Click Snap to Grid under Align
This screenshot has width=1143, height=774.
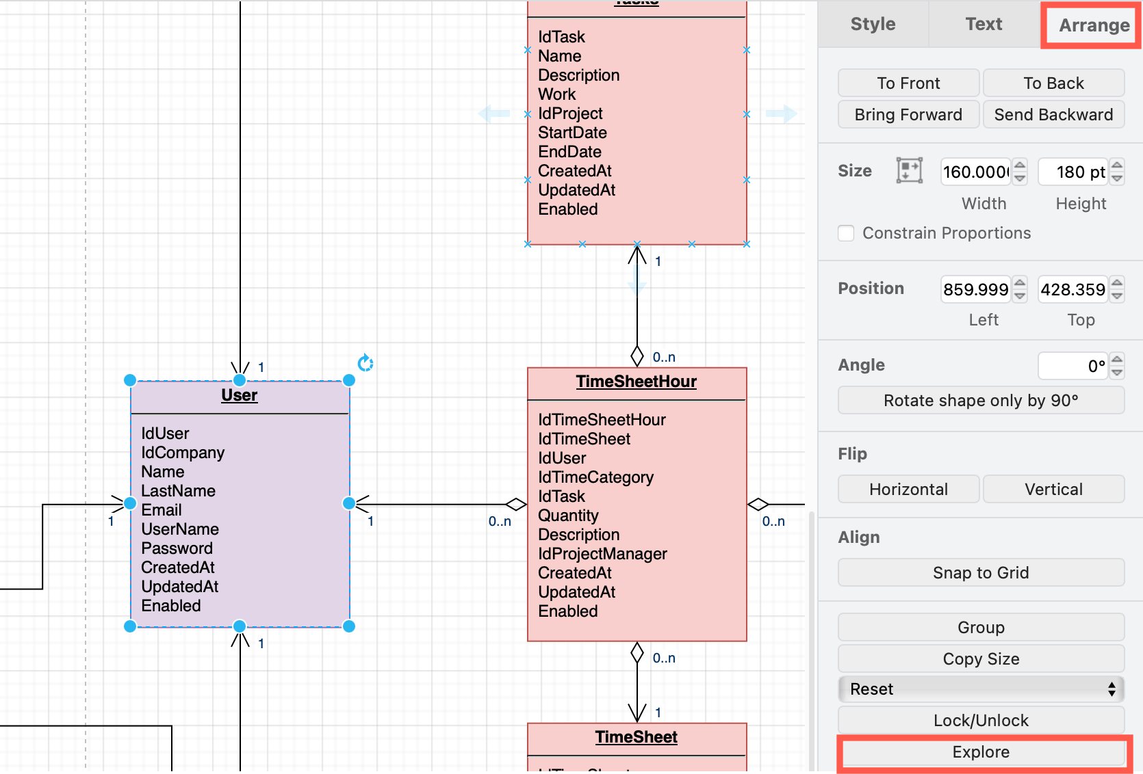pos(981,572)
